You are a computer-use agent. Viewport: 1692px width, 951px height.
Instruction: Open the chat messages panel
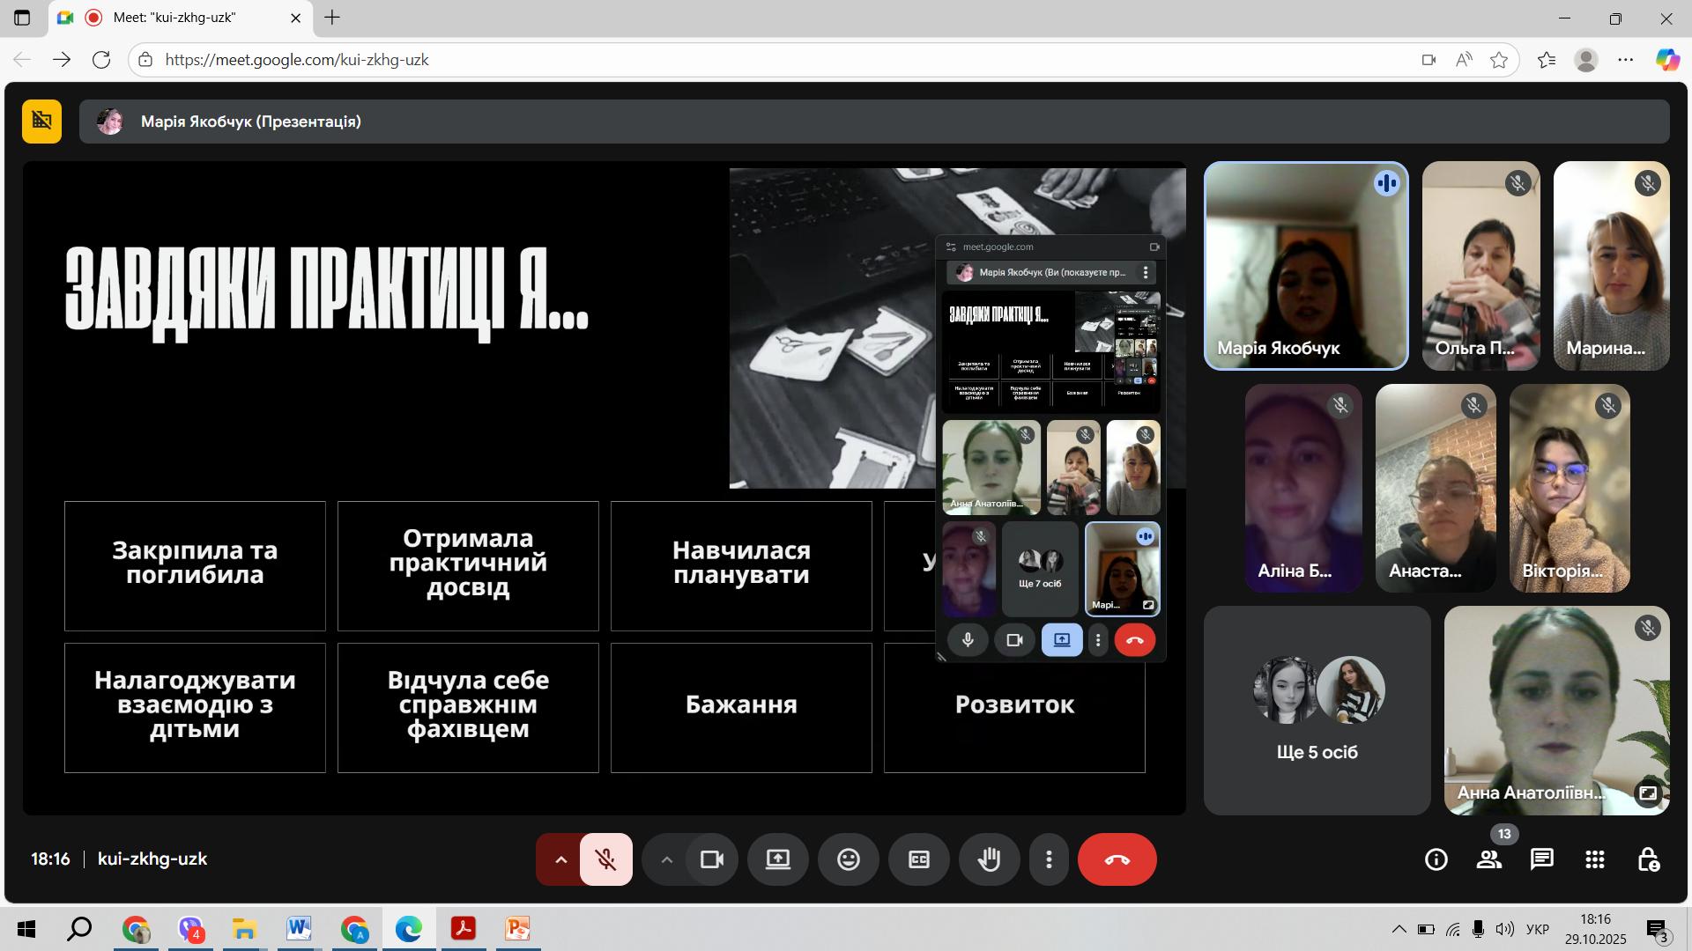point(1541,859)
